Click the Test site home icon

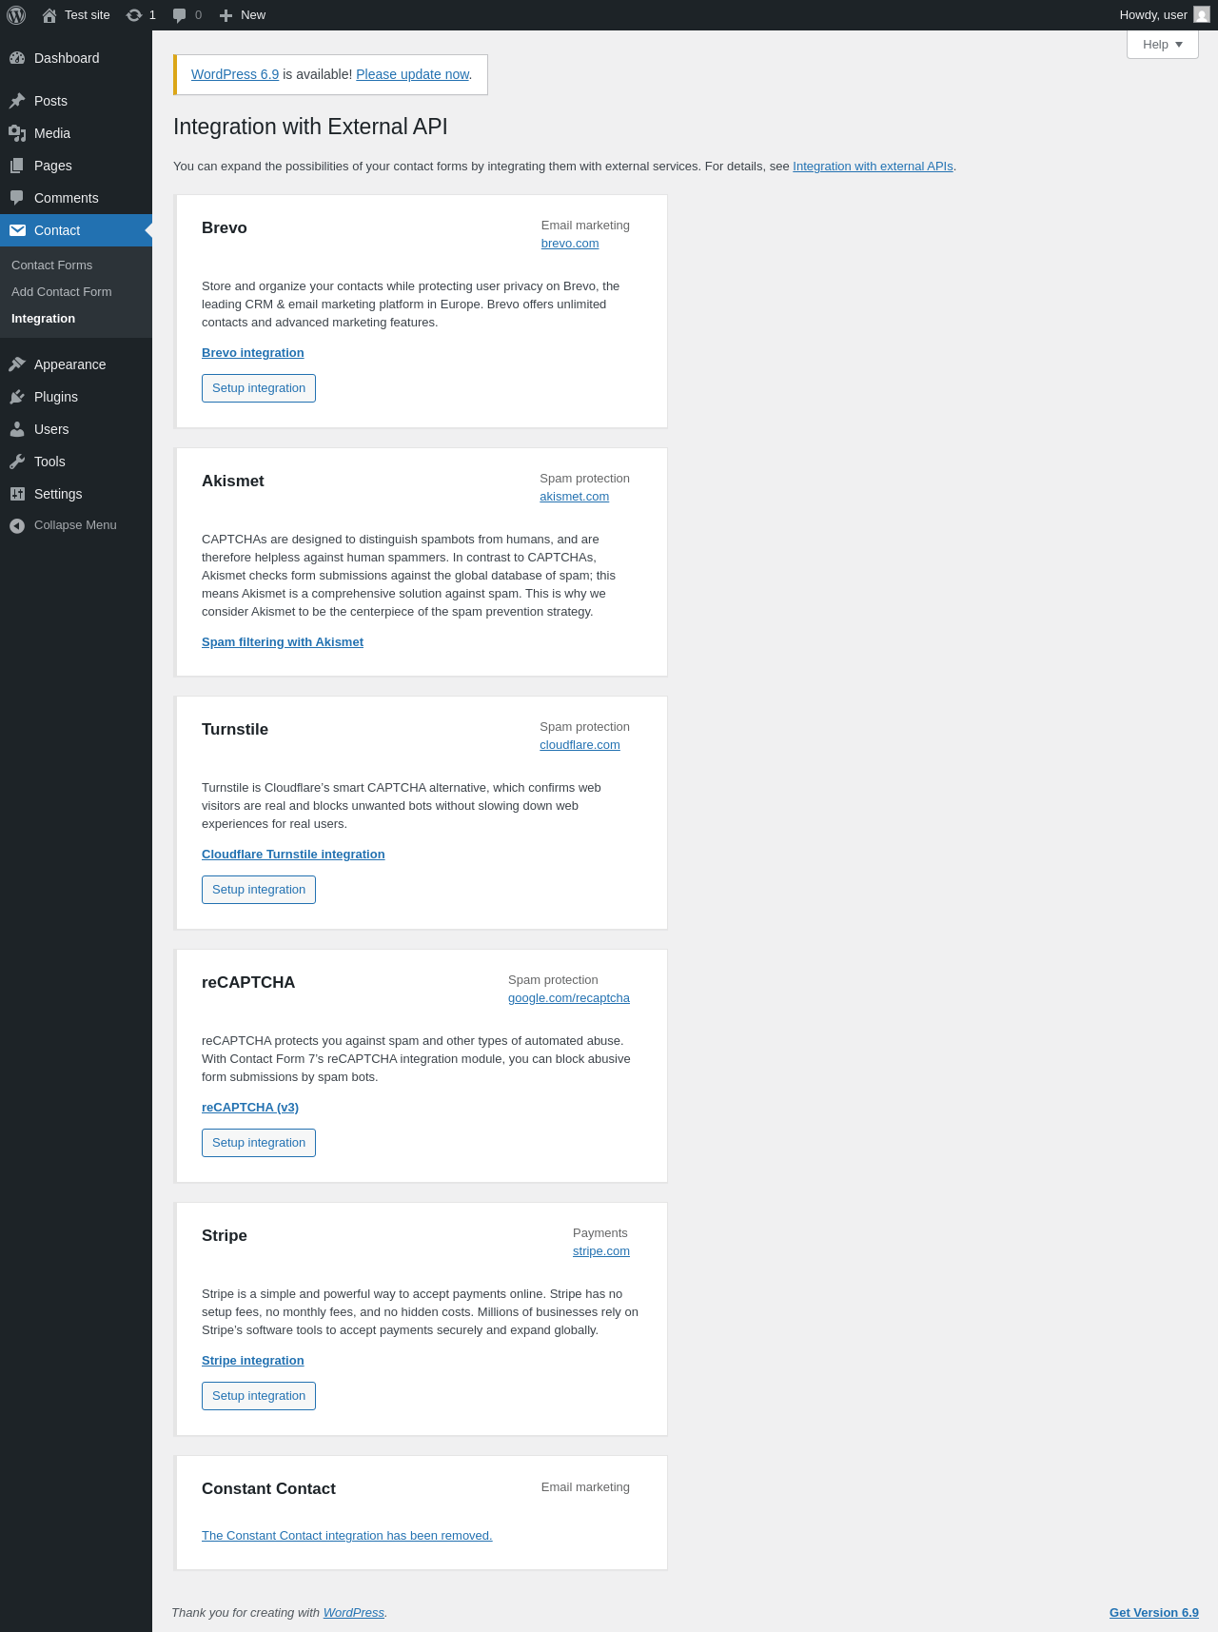pyautogui.click(x=49, y=15)
